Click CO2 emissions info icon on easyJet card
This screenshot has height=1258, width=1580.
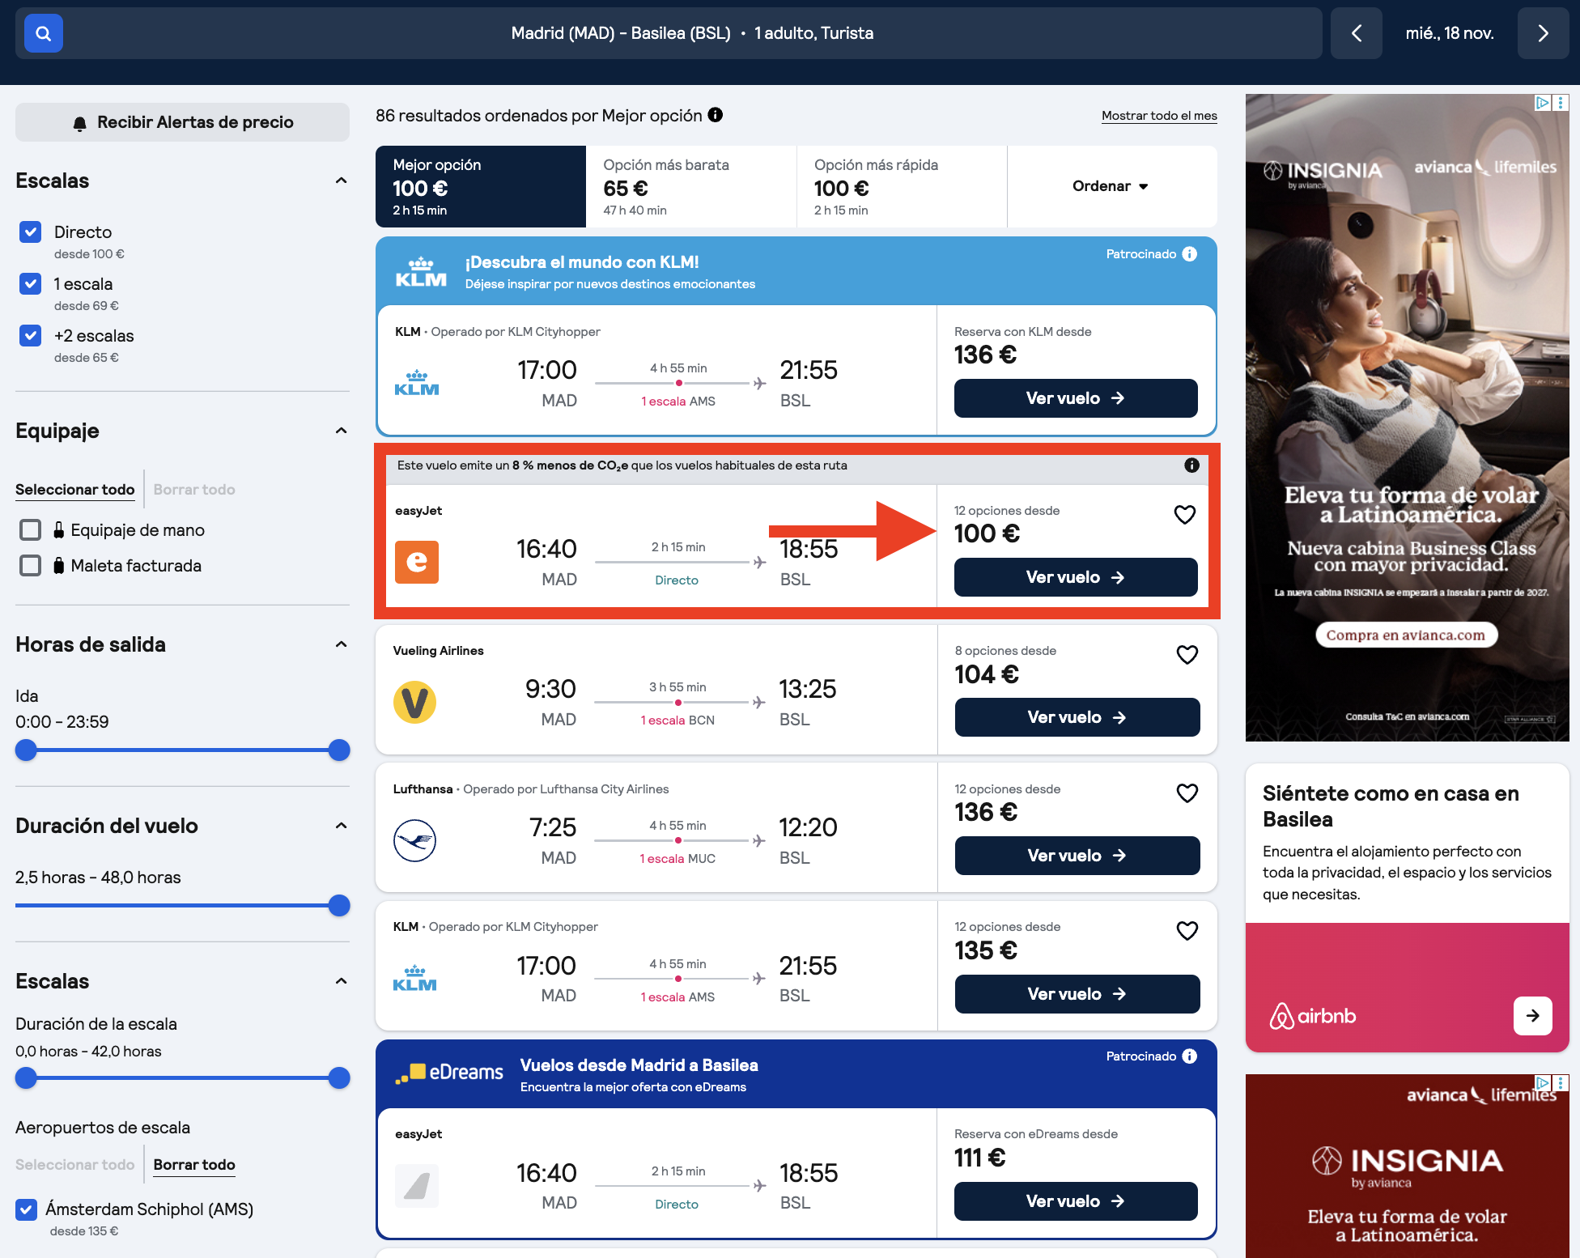pos(1191,465)
